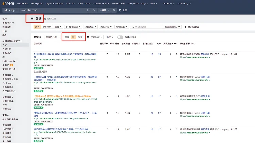Open Competitive Analysis in top navigation
Image resolution: width=255 pixels, height=143 pixels.
pos(138,4)
